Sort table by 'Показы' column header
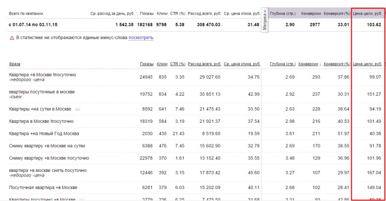The width and height of the screenshot is (386, 201). (147, 64)
